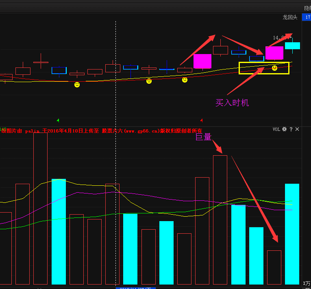Select the tallest red volume bar at left
311x289 pixels.
[x=40, y=207]
